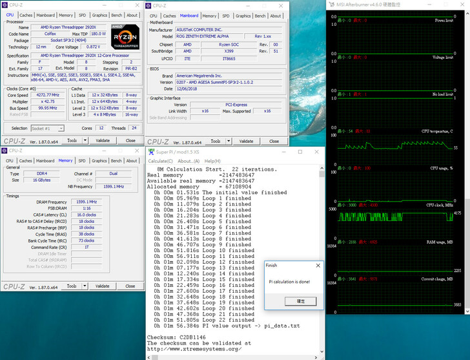Open the SPD tab in the Memory window
470x360 pixels.
pos(82,160)
